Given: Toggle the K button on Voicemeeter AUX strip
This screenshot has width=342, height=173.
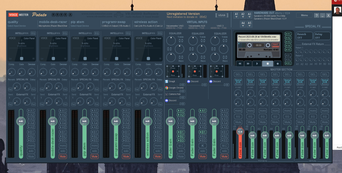Looking at the screenshot, I should [x=203, y=146].
